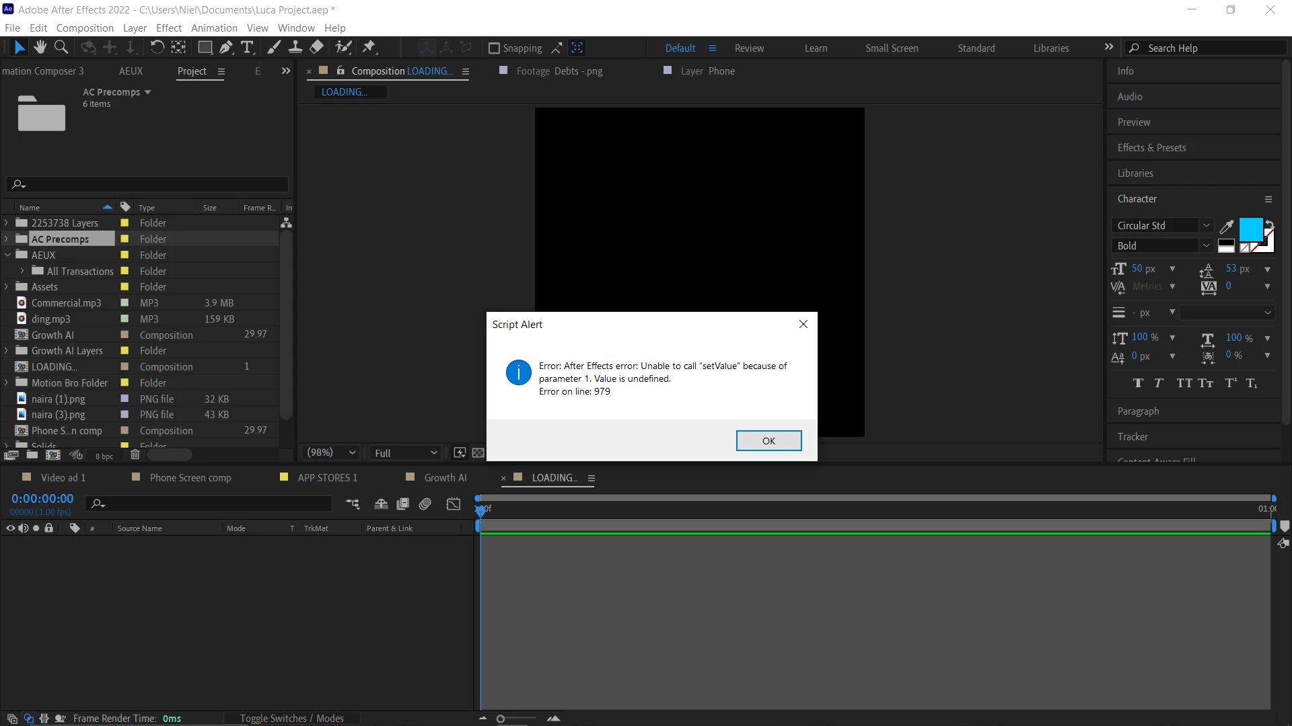Viewport: 1292px width, 726px height.
Task: Toggle All Caps text style button
Action: pos(1184,383)
